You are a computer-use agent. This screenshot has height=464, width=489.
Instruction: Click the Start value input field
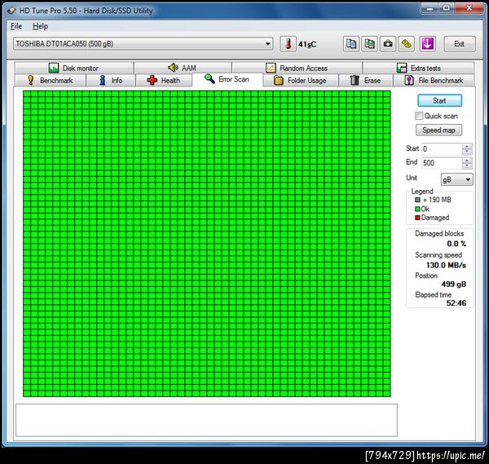442,149
